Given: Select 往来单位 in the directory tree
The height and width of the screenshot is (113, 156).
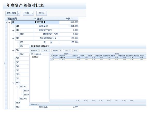Looking at the screenshot, I should pyautogui.click(x=35, y=57).
